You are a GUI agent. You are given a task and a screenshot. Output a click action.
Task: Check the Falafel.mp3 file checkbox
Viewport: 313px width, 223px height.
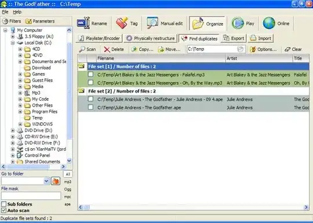click(90, 74)
